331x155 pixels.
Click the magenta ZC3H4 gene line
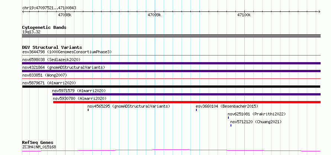[x=171, y=151]
